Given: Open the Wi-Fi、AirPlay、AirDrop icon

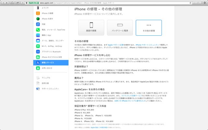Looking at the screenshot, I should pyautogui.click(x=38, y=46).
